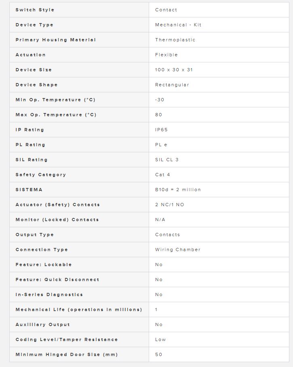Click the Minimum Hinged Door Size value 50
293x367 pixels.
tap(158, 354)
